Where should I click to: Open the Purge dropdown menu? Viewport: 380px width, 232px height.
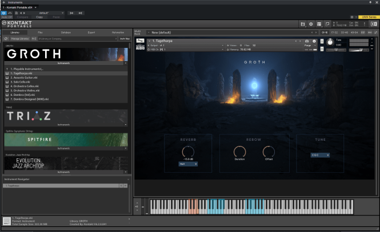coord(310,46)
